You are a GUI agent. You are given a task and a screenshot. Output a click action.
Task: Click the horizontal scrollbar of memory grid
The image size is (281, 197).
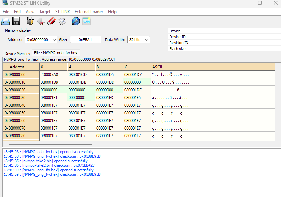50,144
